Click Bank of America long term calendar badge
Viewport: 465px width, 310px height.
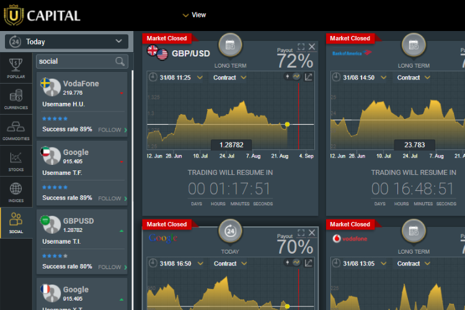point(414,45)
